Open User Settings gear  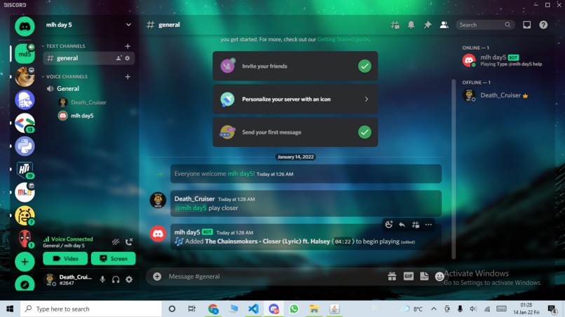[x=129, y=280]
